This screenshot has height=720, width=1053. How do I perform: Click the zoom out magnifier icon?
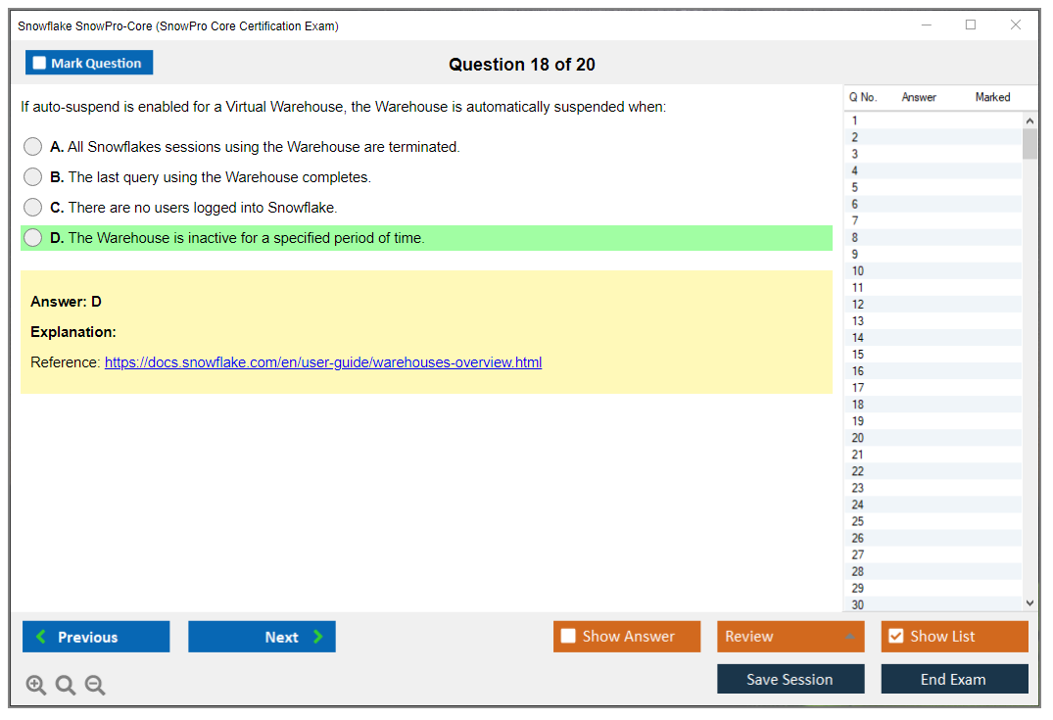[95, 686]
